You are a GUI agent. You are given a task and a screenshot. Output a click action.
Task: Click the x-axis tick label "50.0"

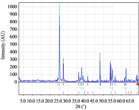coord(103,101)
